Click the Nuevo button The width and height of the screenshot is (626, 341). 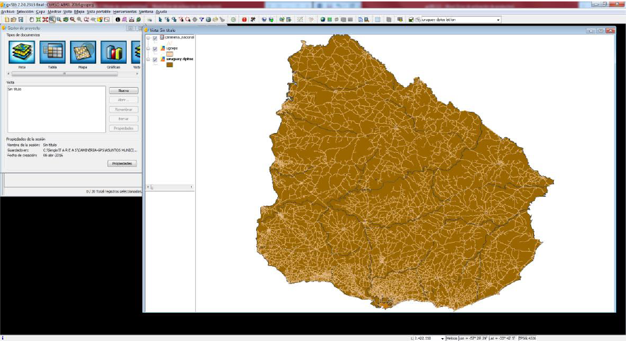[122, 91]
